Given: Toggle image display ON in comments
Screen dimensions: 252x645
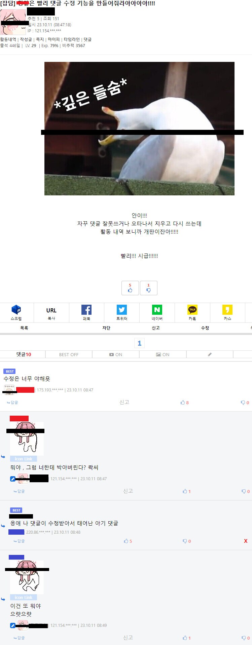Looking at the screenshot, I should (163, 354).
